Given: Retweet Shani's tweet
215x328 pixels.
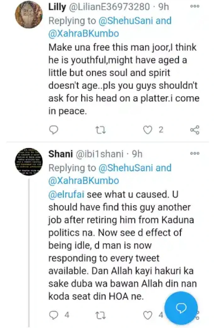Looking at the screenshot, I should point(101,315).
